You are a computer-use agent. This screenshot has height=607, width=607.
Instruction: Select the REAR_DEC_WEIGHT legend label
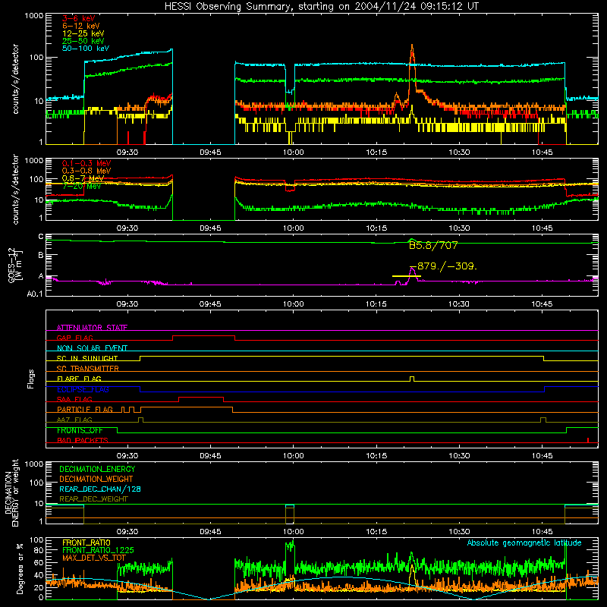pos(93,499)
